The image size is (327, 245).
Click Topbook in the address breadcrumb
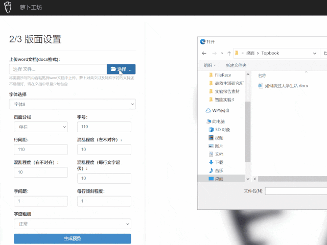click(270, 53)
